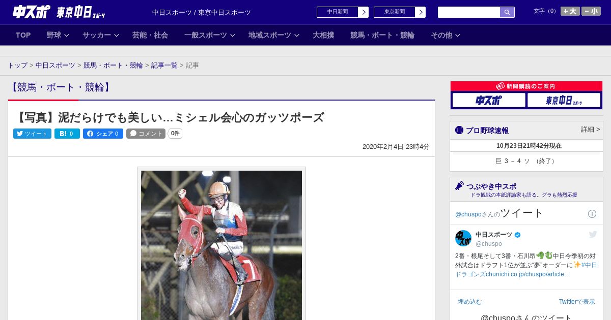Image resolution: width=611 pixels, height=320 pixels.
Task: Click the 記事一覧 breadcrumb link
Action: (x=164, y=66)
